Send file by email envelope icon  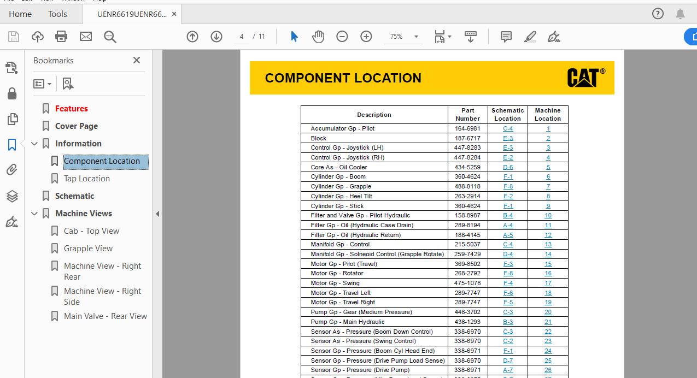tap(86, 37)
